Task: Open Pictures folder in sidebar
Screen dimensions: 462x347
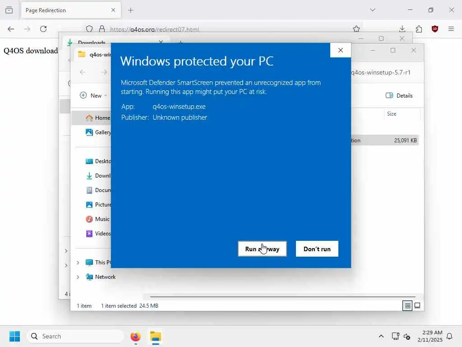Action: tap(98, 205)
